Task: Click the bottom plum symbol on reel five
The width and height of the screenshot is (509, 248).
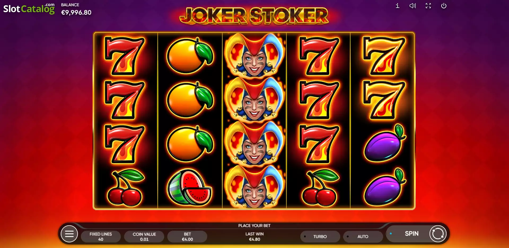Action: 384,187
